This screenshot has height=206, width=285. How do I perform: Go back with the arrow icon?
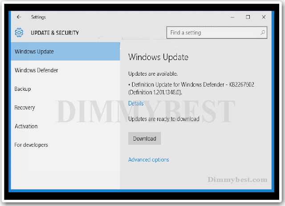19,17
